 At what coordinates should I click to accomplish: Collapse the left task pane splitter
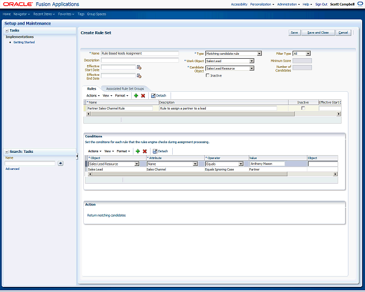click(77, 156)
